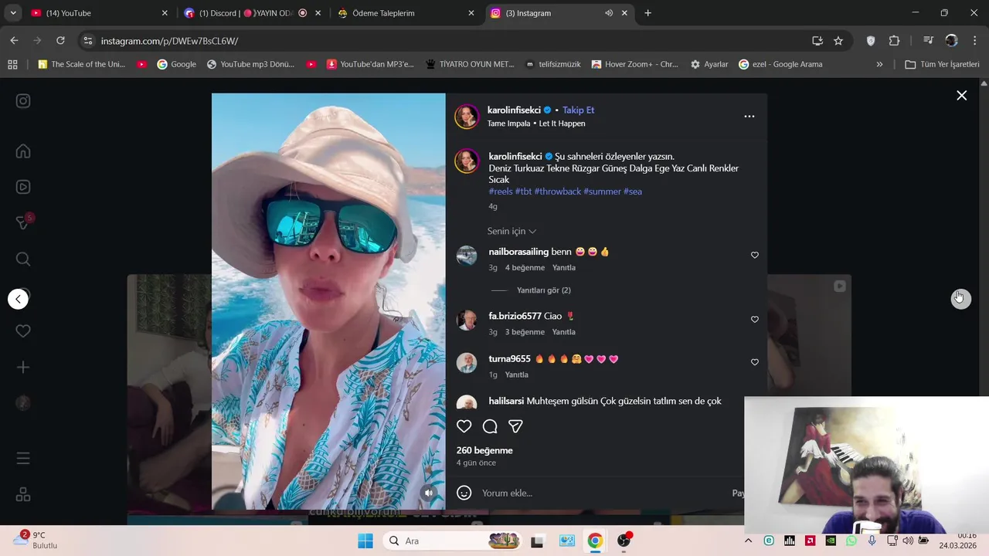Open the Reels icon in Instagram sidebar
The height and width of the screenshot is (556, 989).
(x=23, y=187)
